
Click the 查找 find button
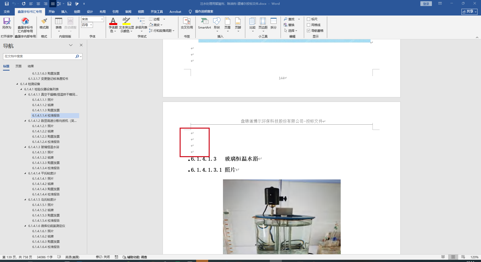pos(289,19)
